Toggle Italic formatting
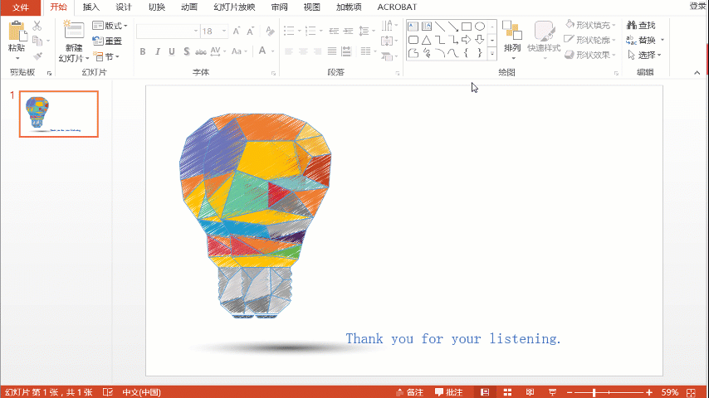The width and height of the screenshot is (709, 398). (x=158, y=51)
